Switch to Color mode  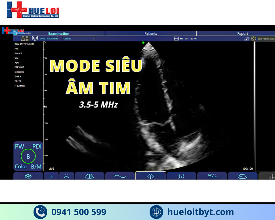21,166
